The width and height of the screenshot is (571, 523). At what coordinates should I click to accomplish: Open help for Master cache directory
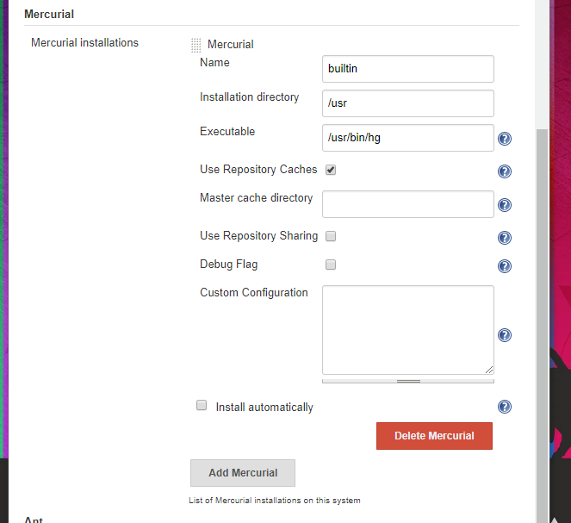[x=505, y=205]
